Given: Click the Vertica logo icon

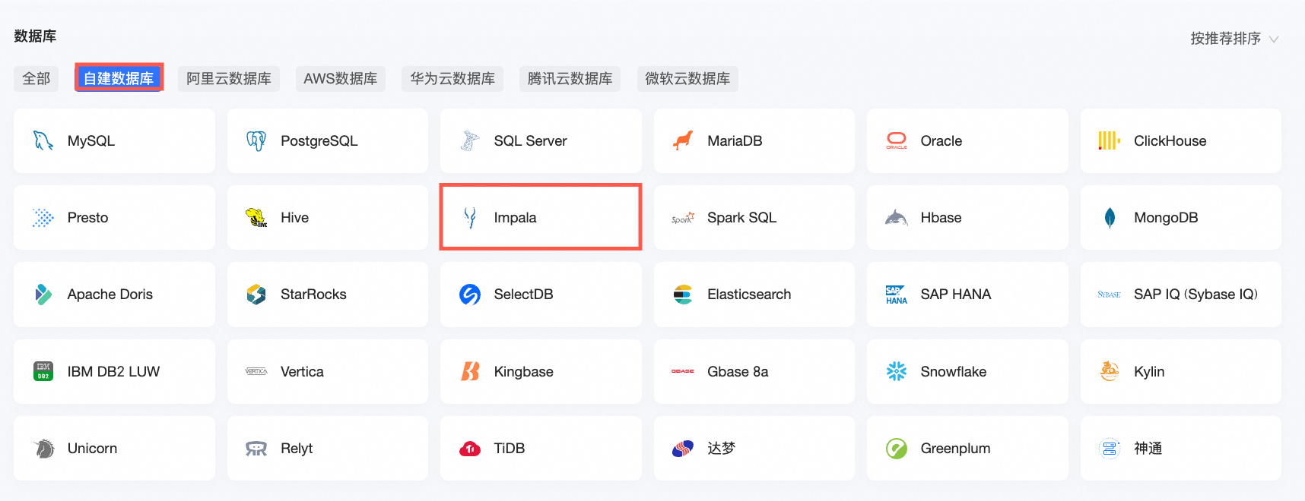Looking at the screenshot, I should coord(256,371).
